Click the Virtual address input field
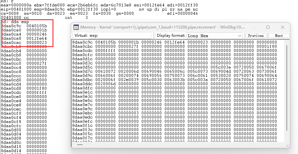The image size is (298, 154). pyautogui.click(x=120, y=36)
